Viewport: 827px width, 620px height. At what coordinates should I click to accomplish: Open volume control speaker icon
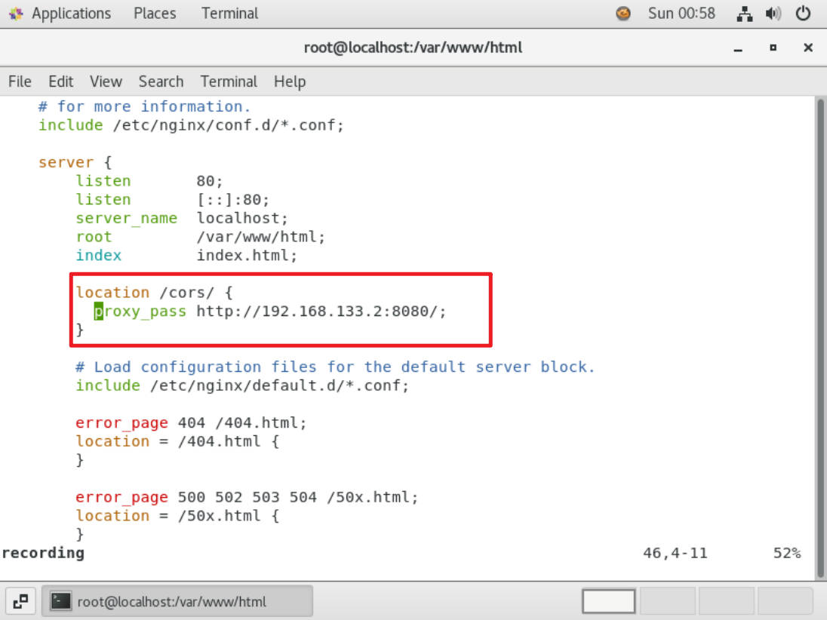[x=773, y=14]
